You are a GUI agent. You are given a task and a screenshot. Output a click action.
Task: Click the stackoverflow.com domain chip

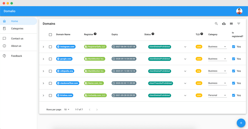pos(68,83)
